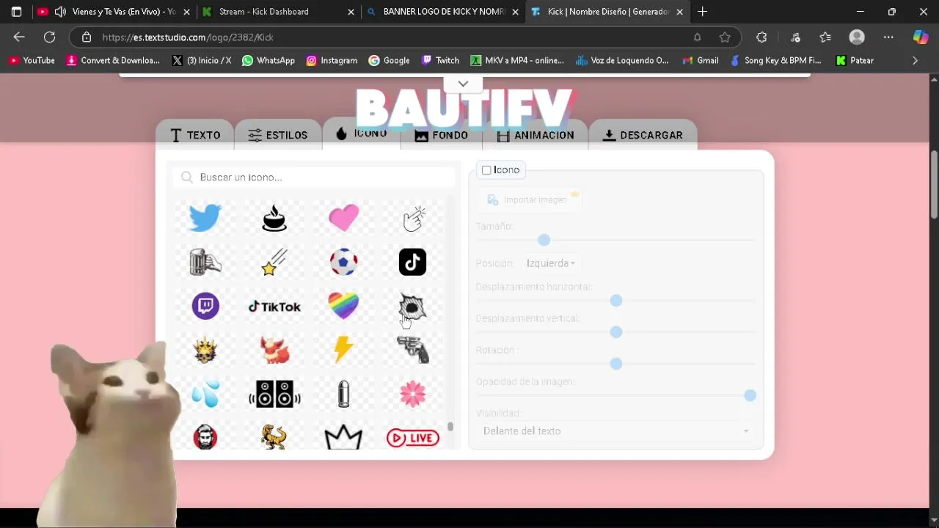Open the Copilot sidebar icon
Screen dimensions: 939x528
click(920, 37)
